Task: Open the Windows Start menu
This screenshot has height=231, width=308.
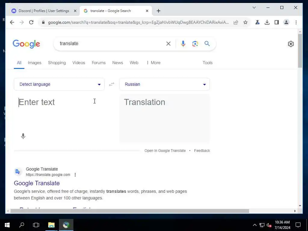Action: click(x=7, y=225)
